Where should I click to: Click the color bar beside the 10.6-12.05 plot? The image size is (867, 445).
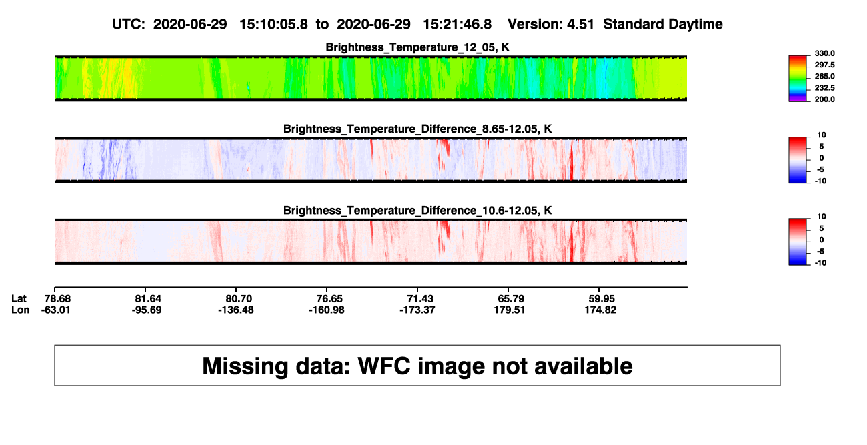pos(798,242)
